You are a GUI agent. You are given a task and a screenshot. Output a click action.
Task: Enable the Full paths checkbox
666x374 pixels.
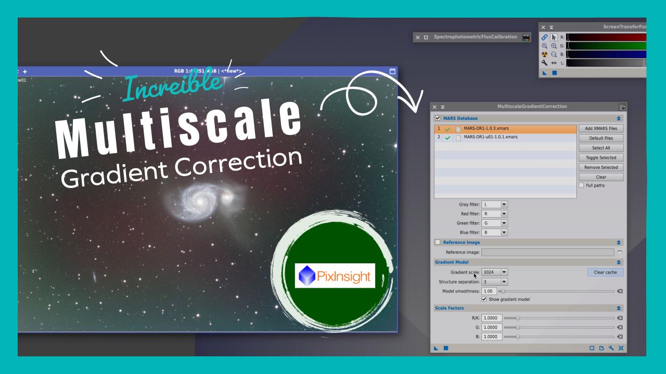pyautogui.click(x=581, y=185)
